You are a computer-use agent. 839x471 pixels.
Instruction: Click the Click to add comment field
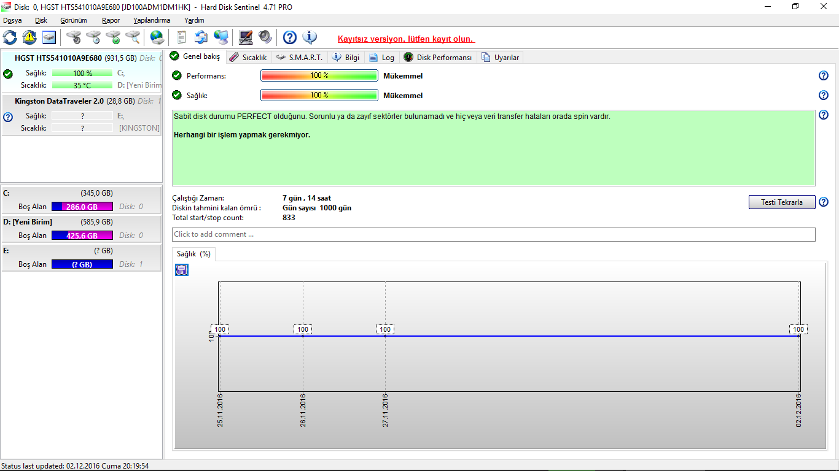coord(494,234)
